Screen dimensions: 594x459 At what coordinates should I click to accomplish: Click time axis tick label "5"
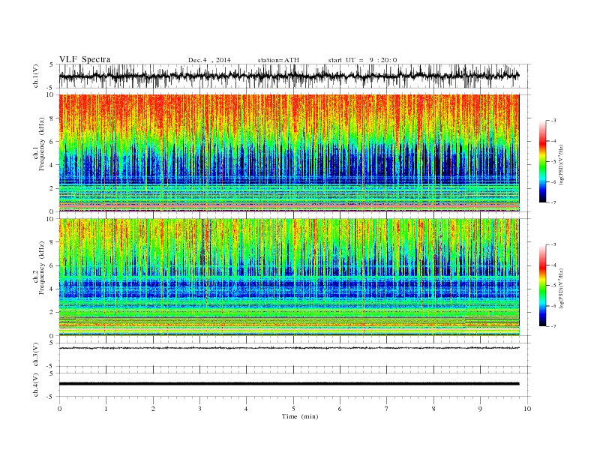[293, 409]
